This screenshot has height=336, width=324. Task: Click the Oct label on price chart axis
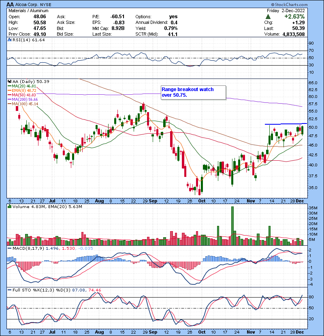[x=202, y=201]
